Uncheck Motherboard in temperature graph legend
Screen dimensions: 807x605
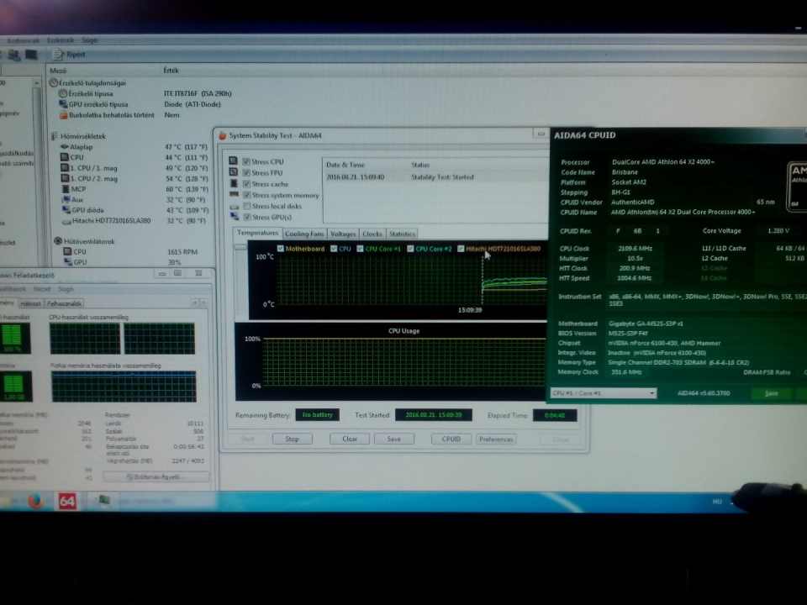click(281, 249)
